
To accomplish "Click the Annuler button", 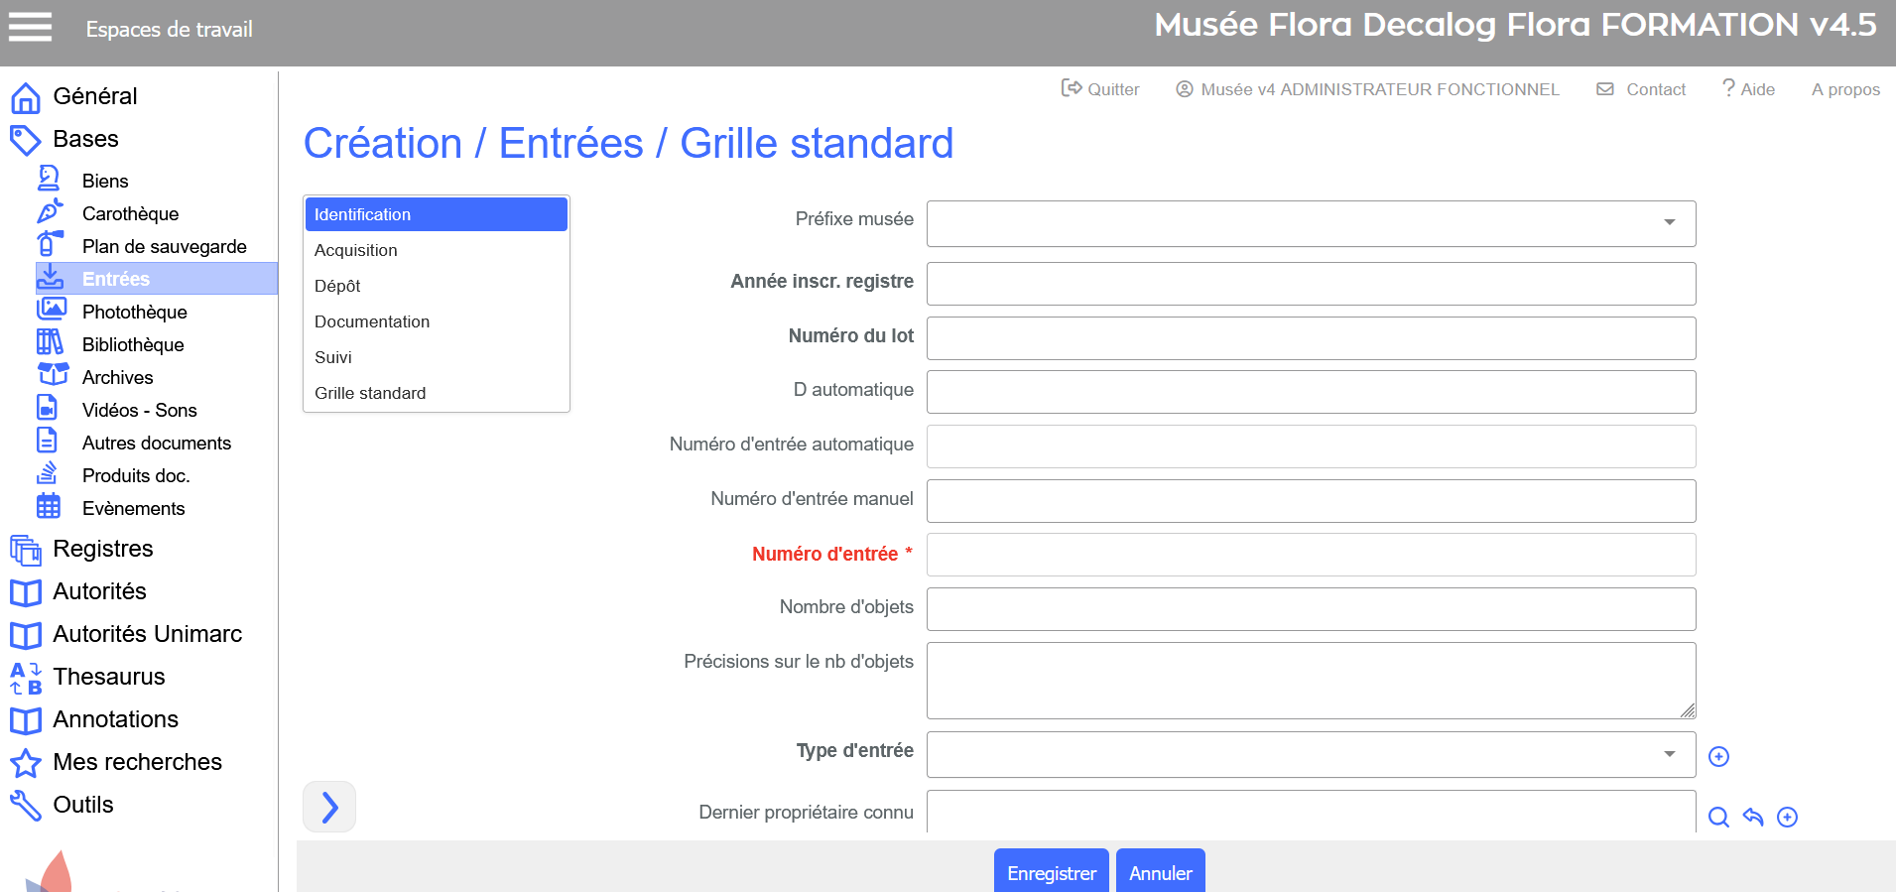I will [1160, 872].
